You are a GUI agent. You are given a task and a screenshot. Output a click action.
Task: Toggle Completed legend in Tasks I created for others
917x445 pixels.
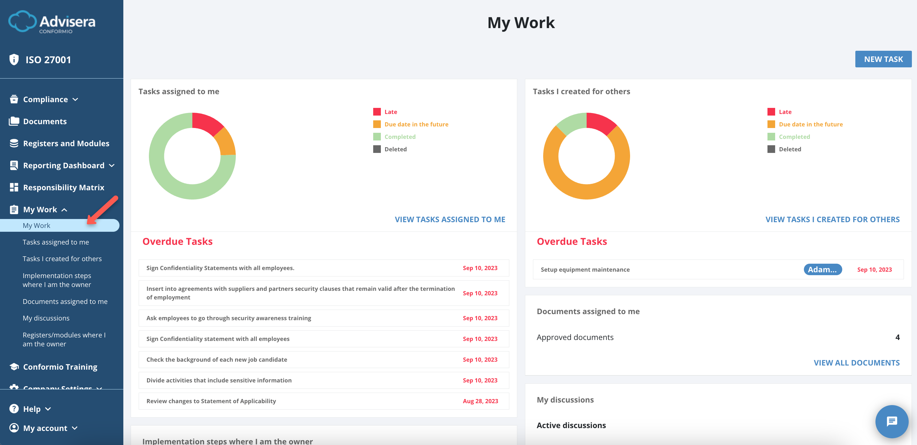click(794, 137)
